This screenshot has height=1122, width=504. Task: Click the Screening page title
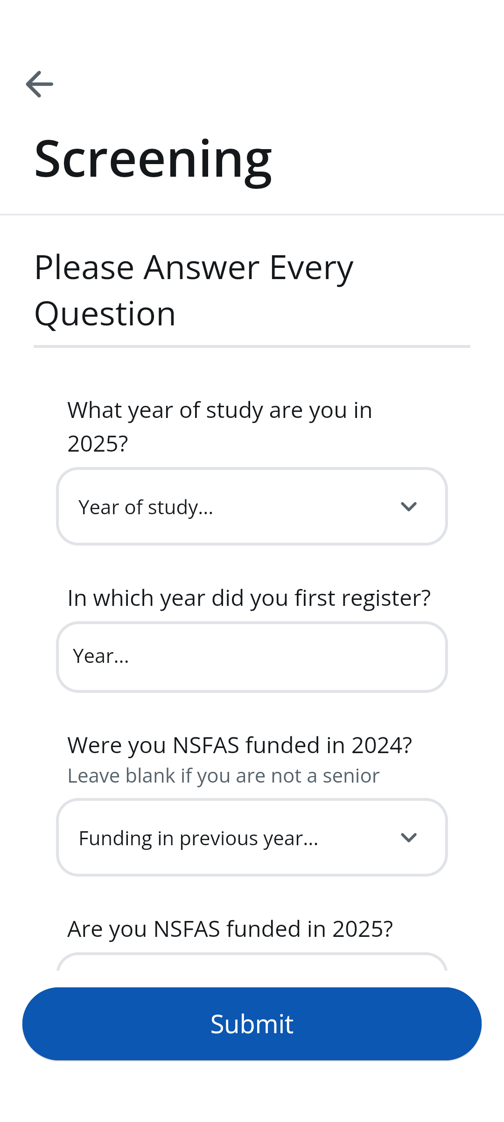[x=153, y=159]
